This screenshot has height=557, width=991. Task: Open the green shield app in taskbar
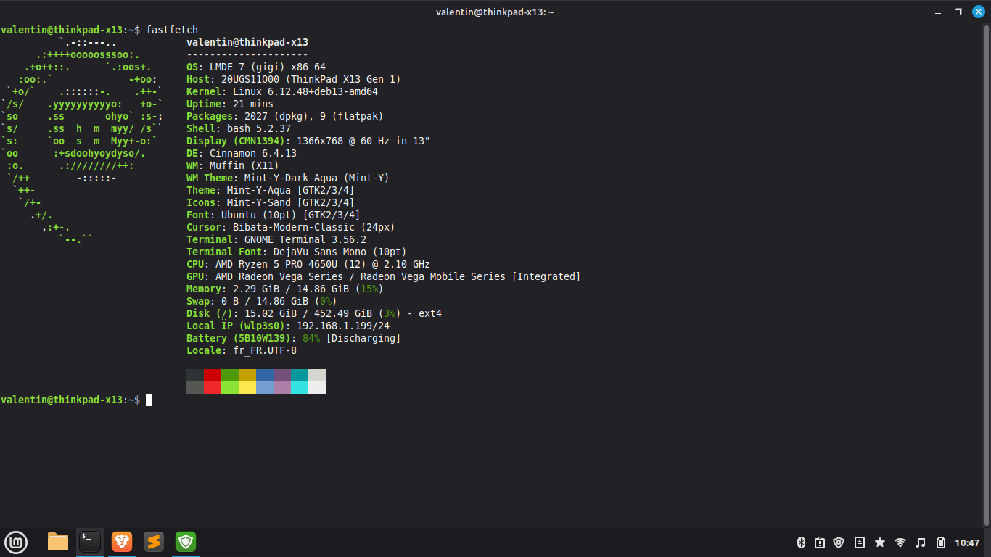point(186,542)
